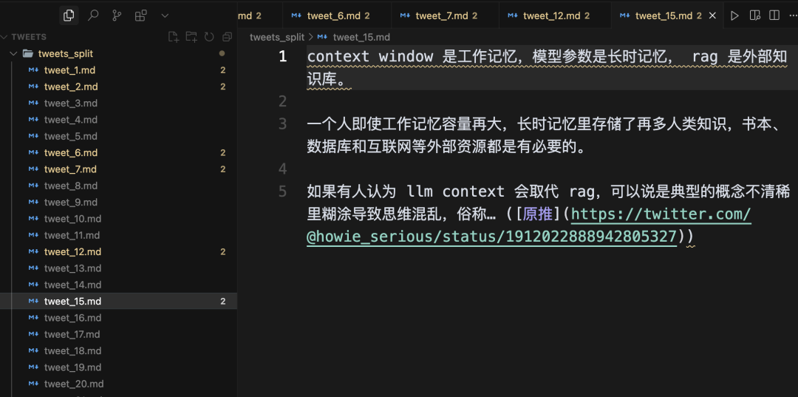This screenshot has width=798, height=397.
Task: Split the editor to the right
Action: click(774, 16)
